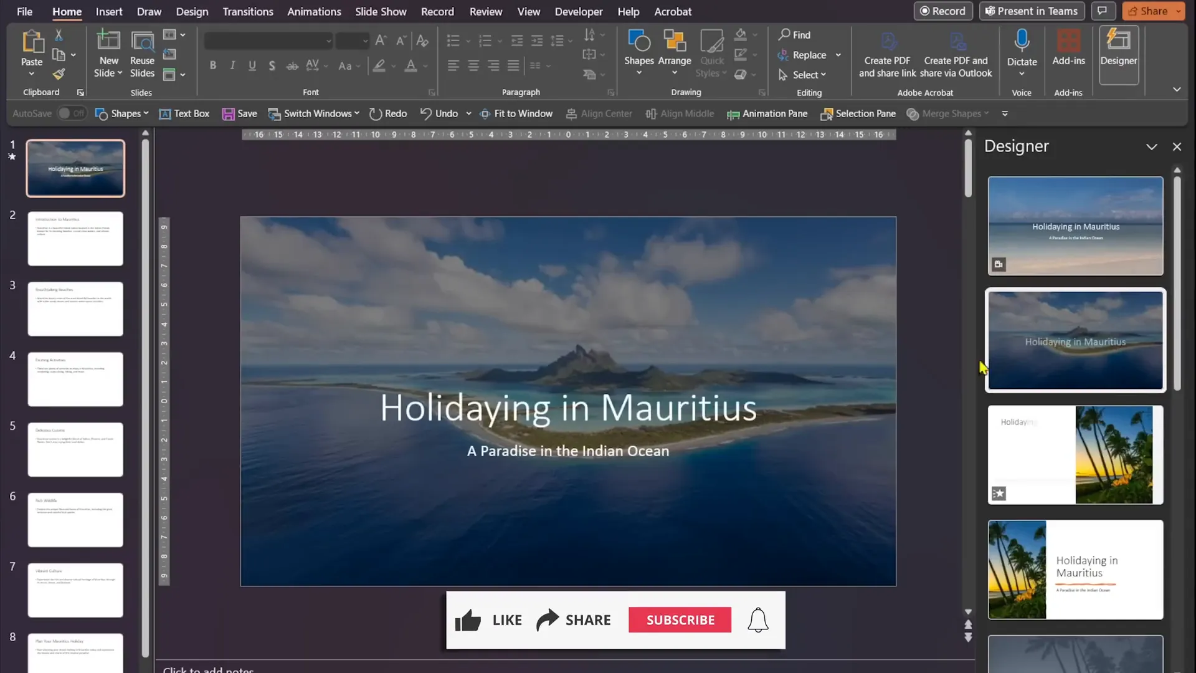Screen dimensions: 1196x673
Task: Open the Font Color swatch
Action: (411, 65)
